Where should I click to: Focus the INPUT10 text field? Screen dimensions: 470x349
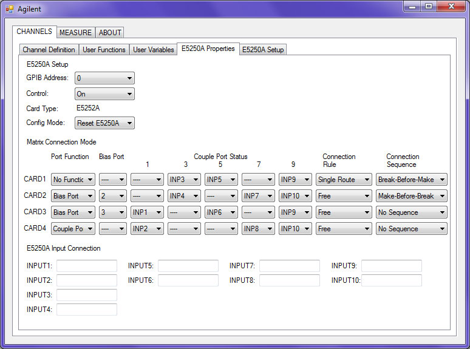(x=392, y=280)
